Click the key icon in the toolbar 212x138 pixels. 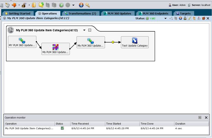pos(88,5)
